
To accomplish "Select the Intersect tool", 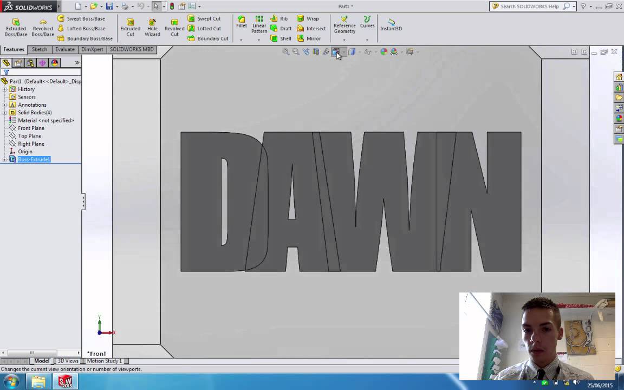I will 311,29.
